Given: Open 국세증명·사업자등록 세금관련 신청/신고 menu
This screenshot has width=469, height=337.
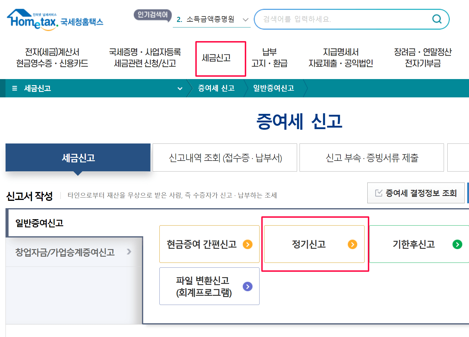Looking at the screenshot, I should point(145,58).
